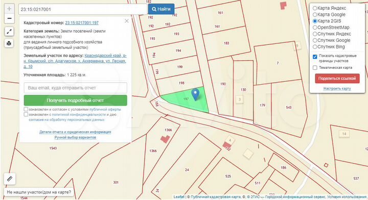368x200 pixels.
Task: Click parcel labeled 301 on map
Action: [116, 182]
